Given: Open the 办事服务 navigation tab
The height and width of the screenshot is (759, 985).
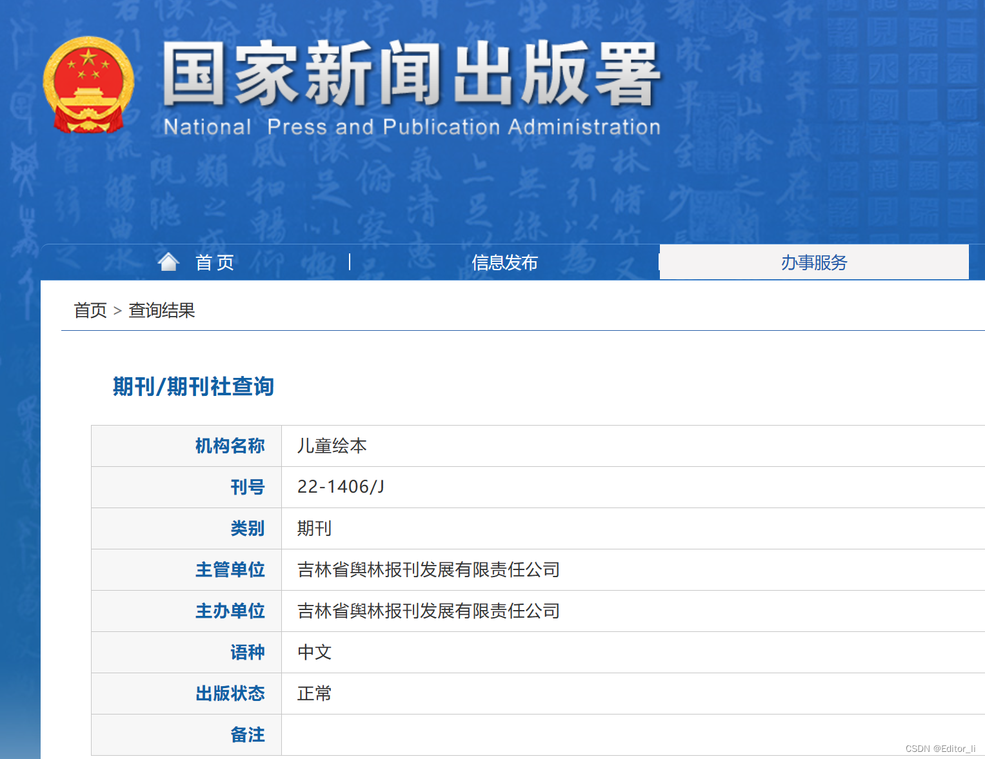Looking at the screenshot, I should click(814, 262).
